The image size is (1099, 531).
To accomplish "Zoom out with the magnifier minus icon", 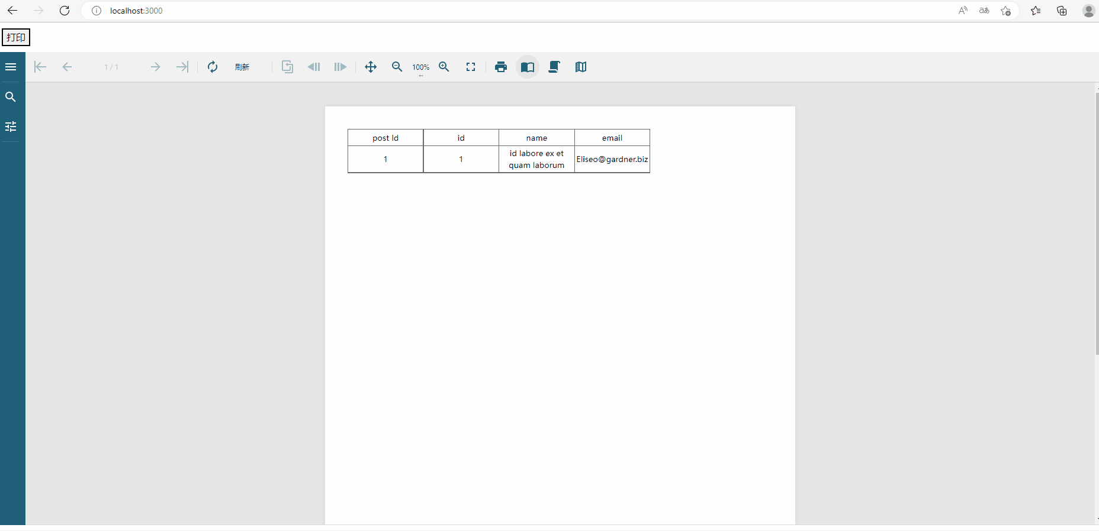I will tap(397, 67).
